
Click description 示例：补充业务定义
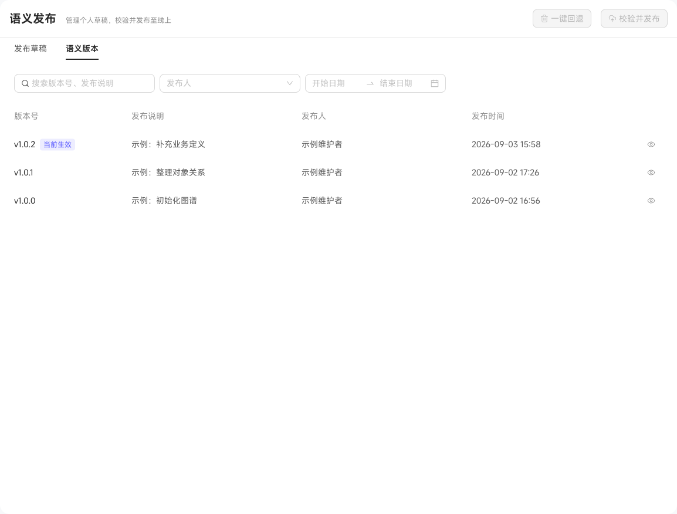pos(168,144)
